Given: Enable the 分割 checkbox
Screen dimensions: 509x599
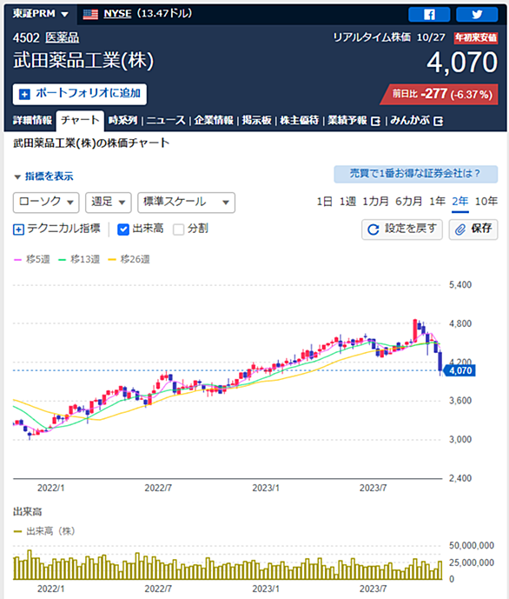Looking at the screenshot, I should tap(178, 230).
